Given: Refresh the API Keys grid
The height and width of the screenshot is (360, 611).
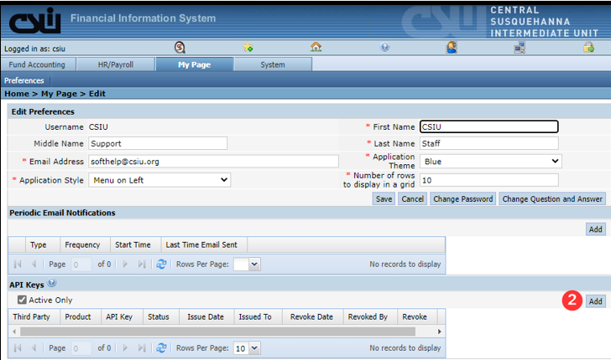Looking at the screenshot, I should click(161, 347).
